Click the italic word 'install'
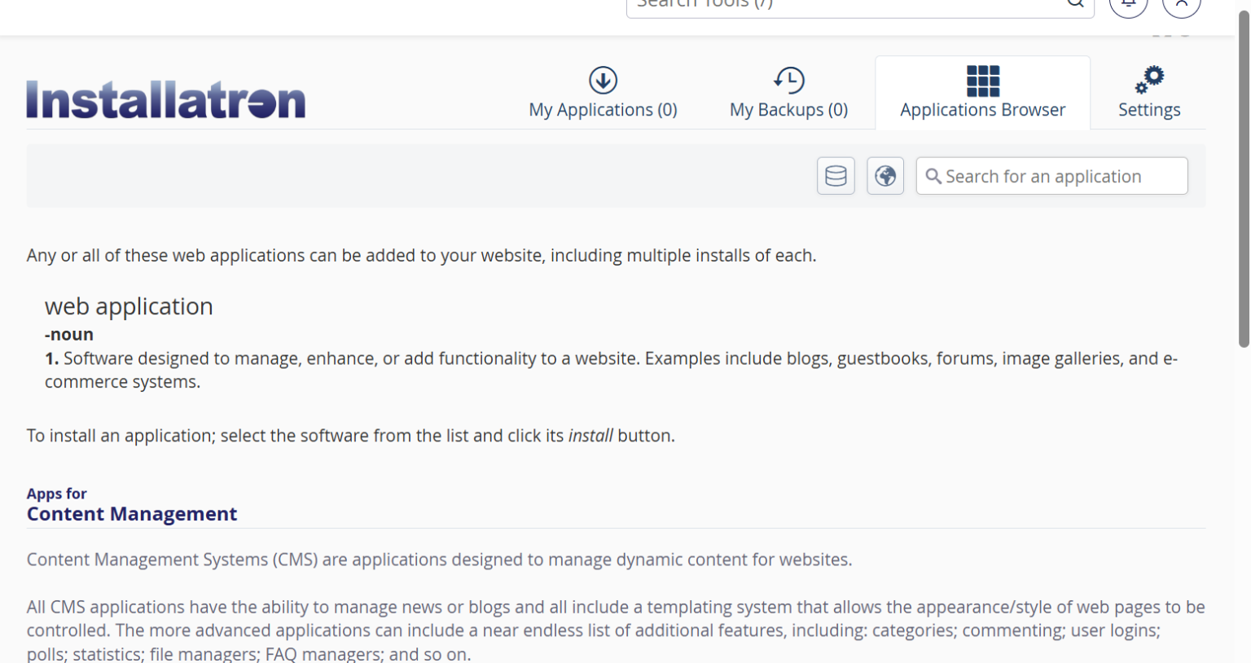Viewport: 1251px width, 663px height. click(x=590, y=436)
